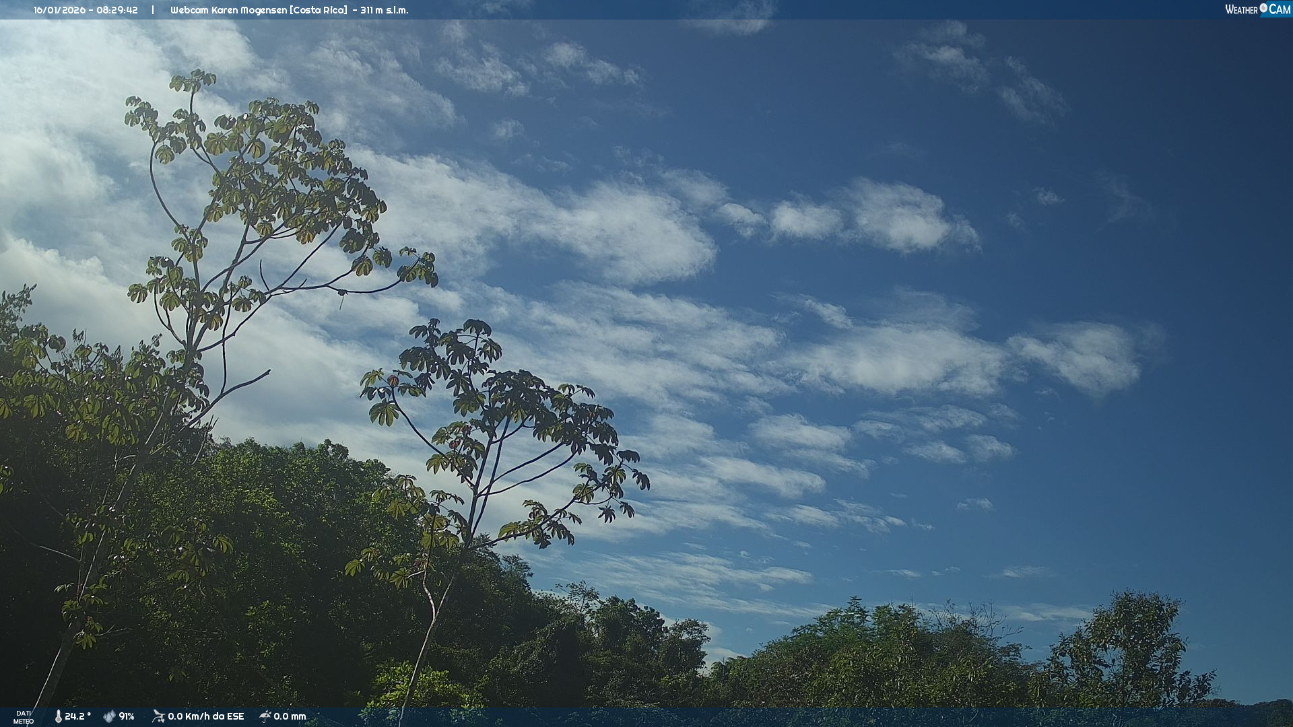The height and width of the screenshot is (727, 1293).
Task: Click the thermometer temperature icon
Action: tap(58, 716)
